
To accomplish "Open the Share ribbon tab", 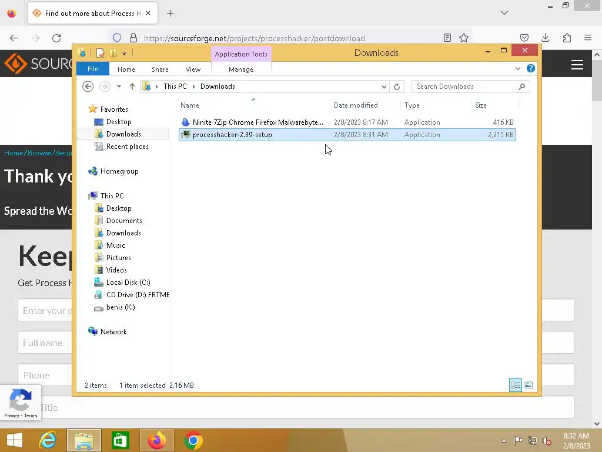I will tap(160, 69).
